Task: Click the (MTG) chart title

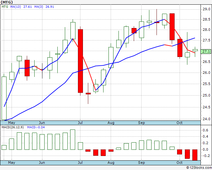Action: tap(7, 2)
